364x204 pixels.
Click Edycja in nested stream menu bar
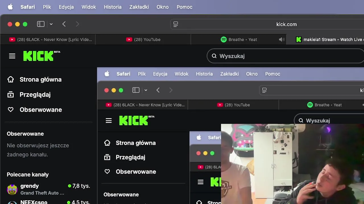click(x=160, y=74)
